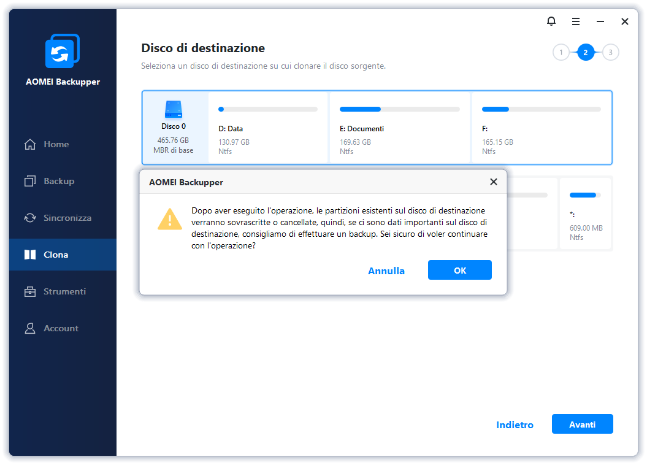Close the AOMEI Backupper warning dialog
Viewport: 647px width, 465px height.
[494, 182]
